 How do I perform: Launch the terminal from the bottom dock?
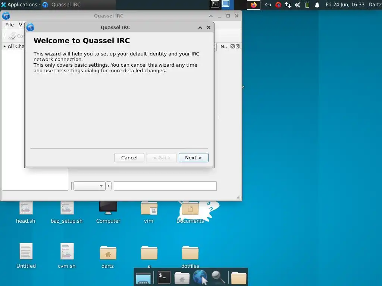click(164, 277)
